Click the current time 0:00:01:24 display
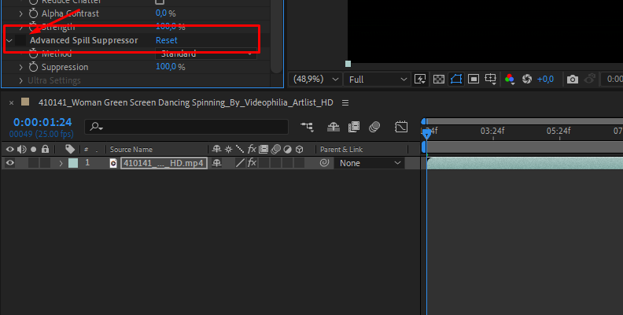 click(x=42, y=122)
